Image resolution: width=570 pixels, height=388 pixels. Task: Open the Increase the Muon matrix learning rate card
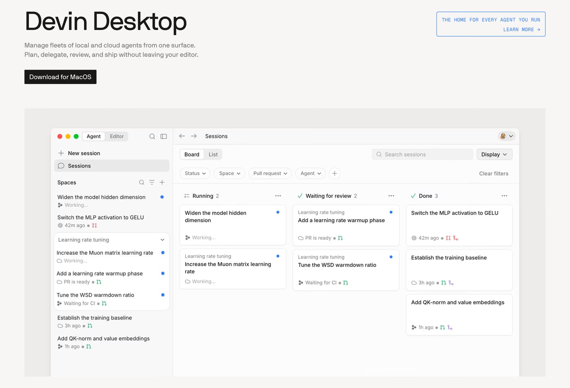pos(233,269)
